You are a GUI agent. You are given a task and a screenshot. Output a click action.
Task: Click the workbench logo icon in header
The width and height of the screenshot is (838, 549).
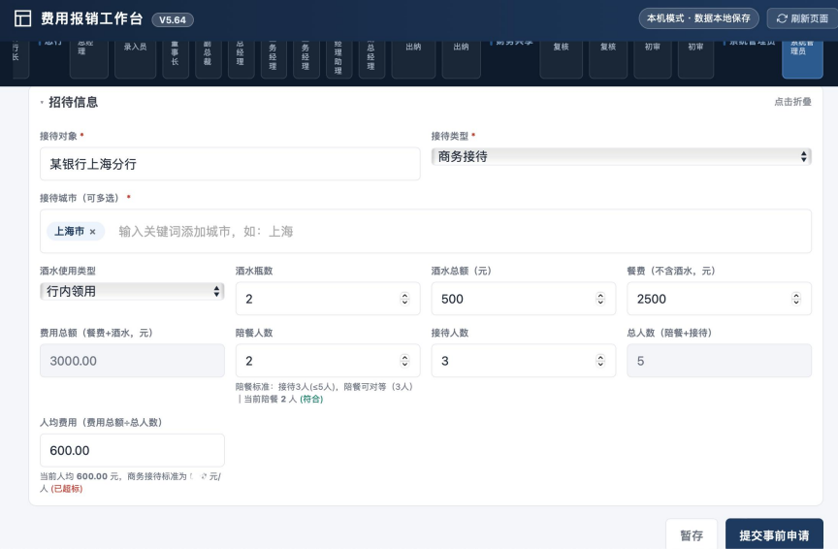[22, 18]
